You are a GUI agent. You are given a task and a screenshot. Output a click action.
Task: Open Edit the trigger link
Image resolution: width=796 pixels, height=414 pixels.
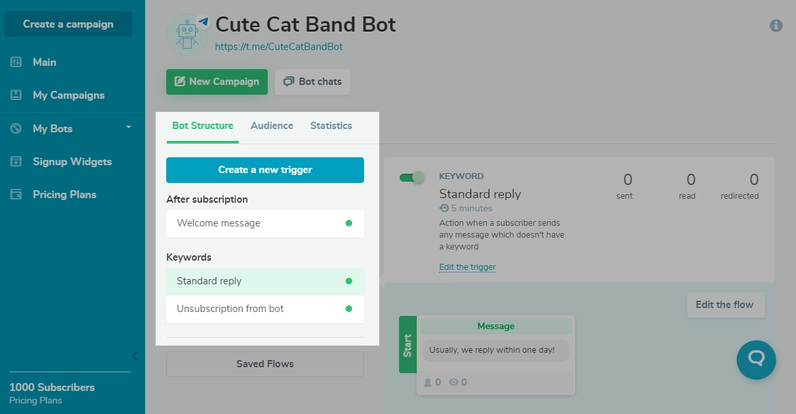(467, 267)
